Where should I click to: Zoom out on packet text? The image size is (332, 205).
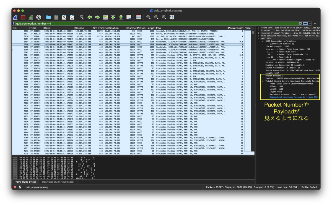point(156,17)
